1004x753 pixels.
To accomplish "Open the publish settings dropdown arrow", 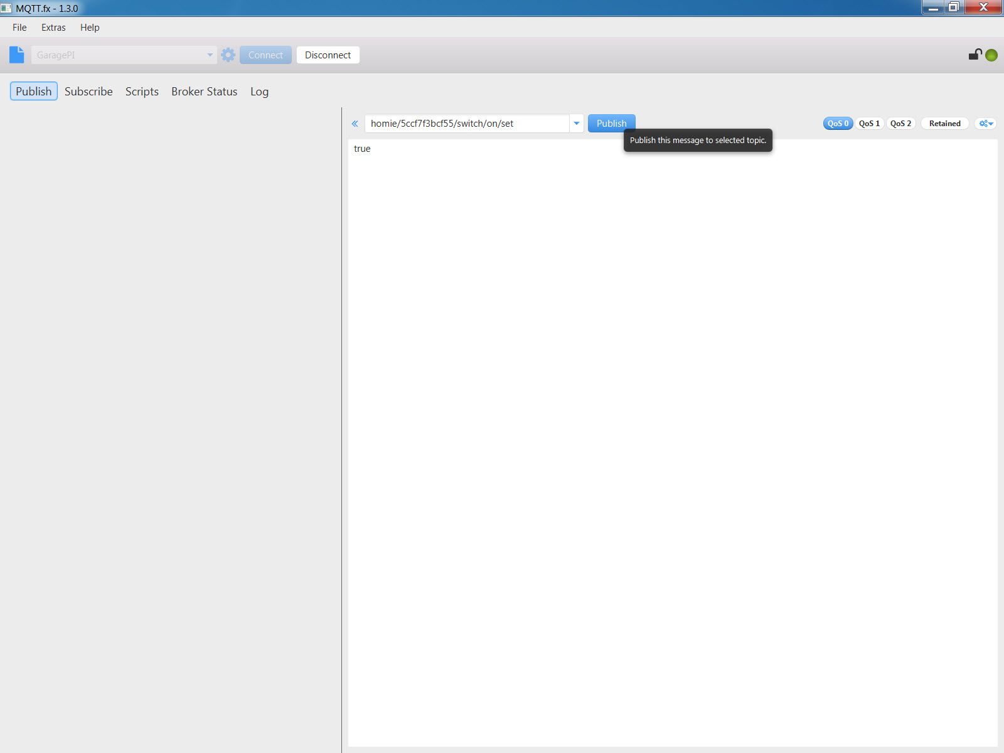I will coord(990,124).
